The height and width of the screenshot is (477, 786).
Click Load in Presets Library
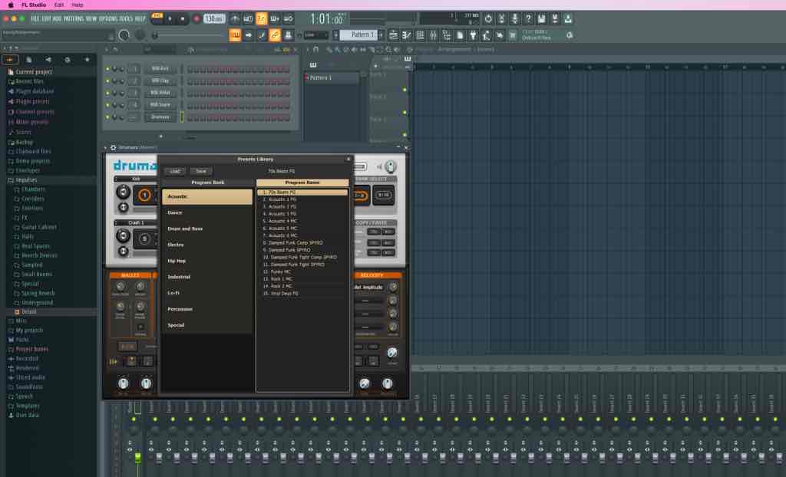pos(174,171)
